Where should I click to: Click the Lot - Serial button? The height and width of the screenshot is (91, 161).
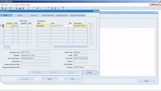[36, 72]
